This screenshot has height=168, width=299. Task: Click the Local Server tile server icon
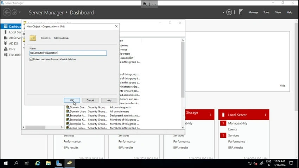coord(223,115)
